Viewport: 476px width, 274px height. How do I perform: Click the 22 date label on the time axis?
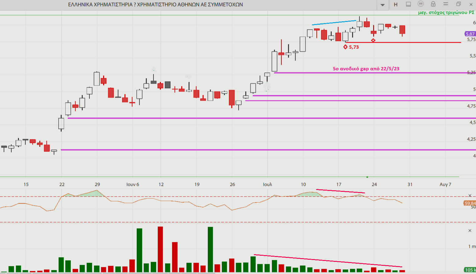click(62, 184)
